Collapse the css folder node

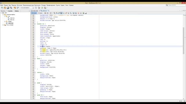[5, 16]
